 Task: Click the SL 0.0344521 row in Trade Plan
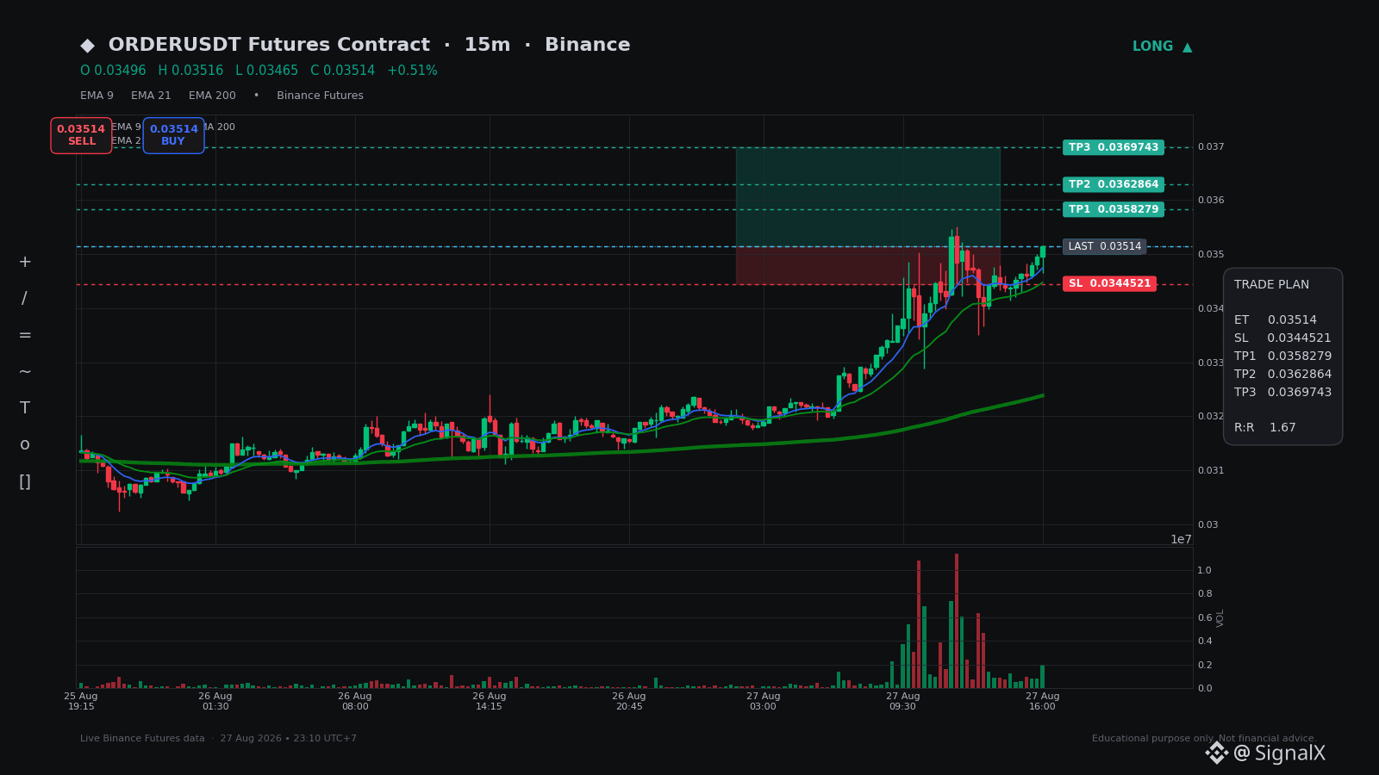click(x=1282, y=338)
